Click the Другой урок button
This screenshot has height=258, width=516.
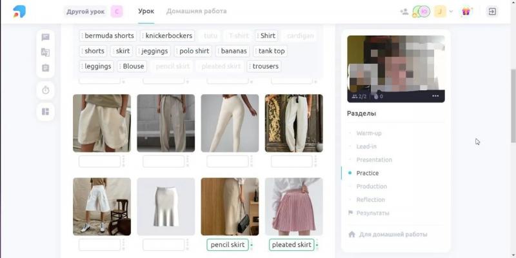[x=85, y=12]
